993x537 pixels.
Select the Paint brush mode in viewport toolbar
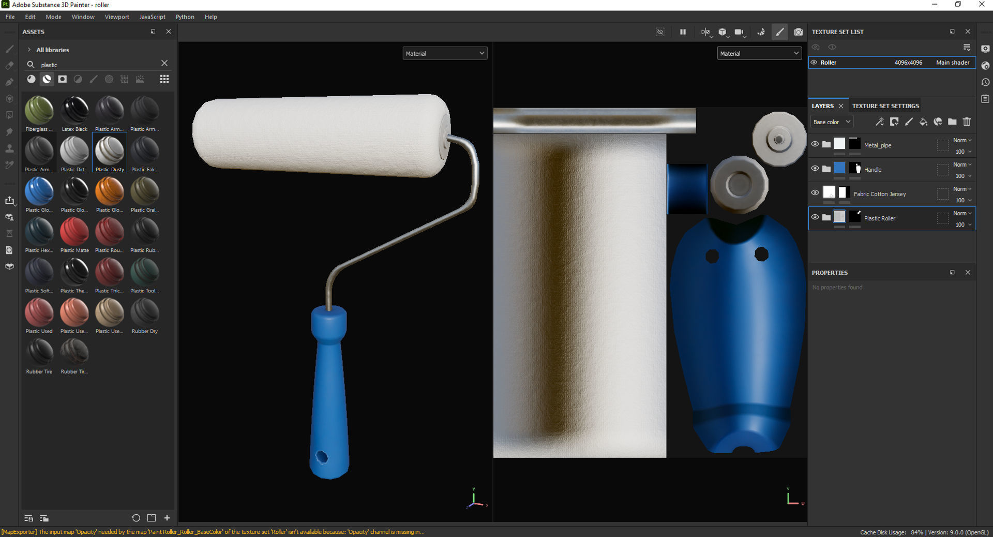click(780, 32)
